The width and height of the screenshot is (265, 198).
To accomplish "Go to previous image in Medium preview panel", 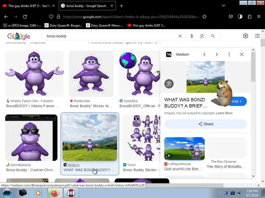I will point(204,54).
